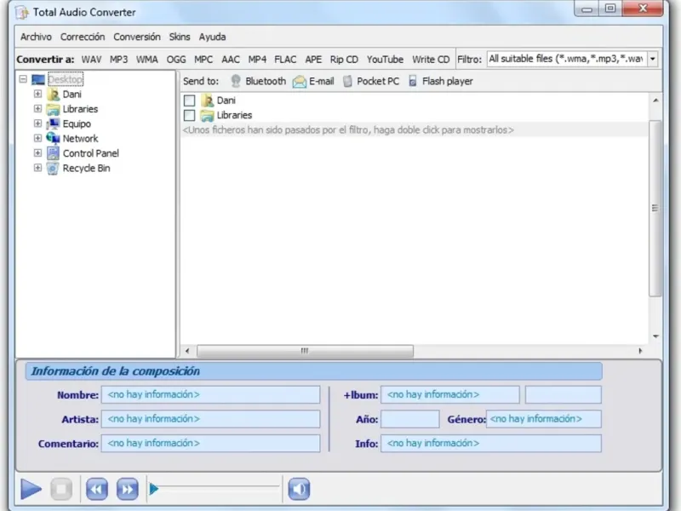Open the Conversión menu
The image size is (681, 511).
tap(137, 37)
